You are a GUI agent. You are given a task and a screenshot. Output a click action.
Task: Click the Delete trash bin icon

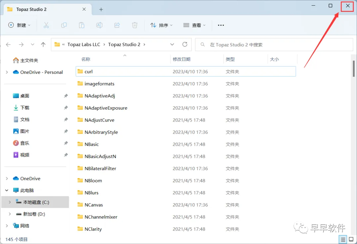135,25
